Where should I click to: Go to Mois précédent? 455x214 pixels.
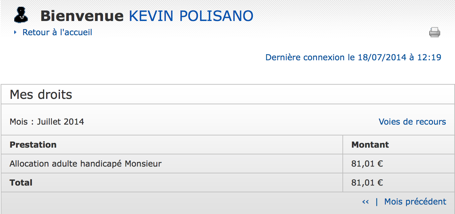(415, 201)
